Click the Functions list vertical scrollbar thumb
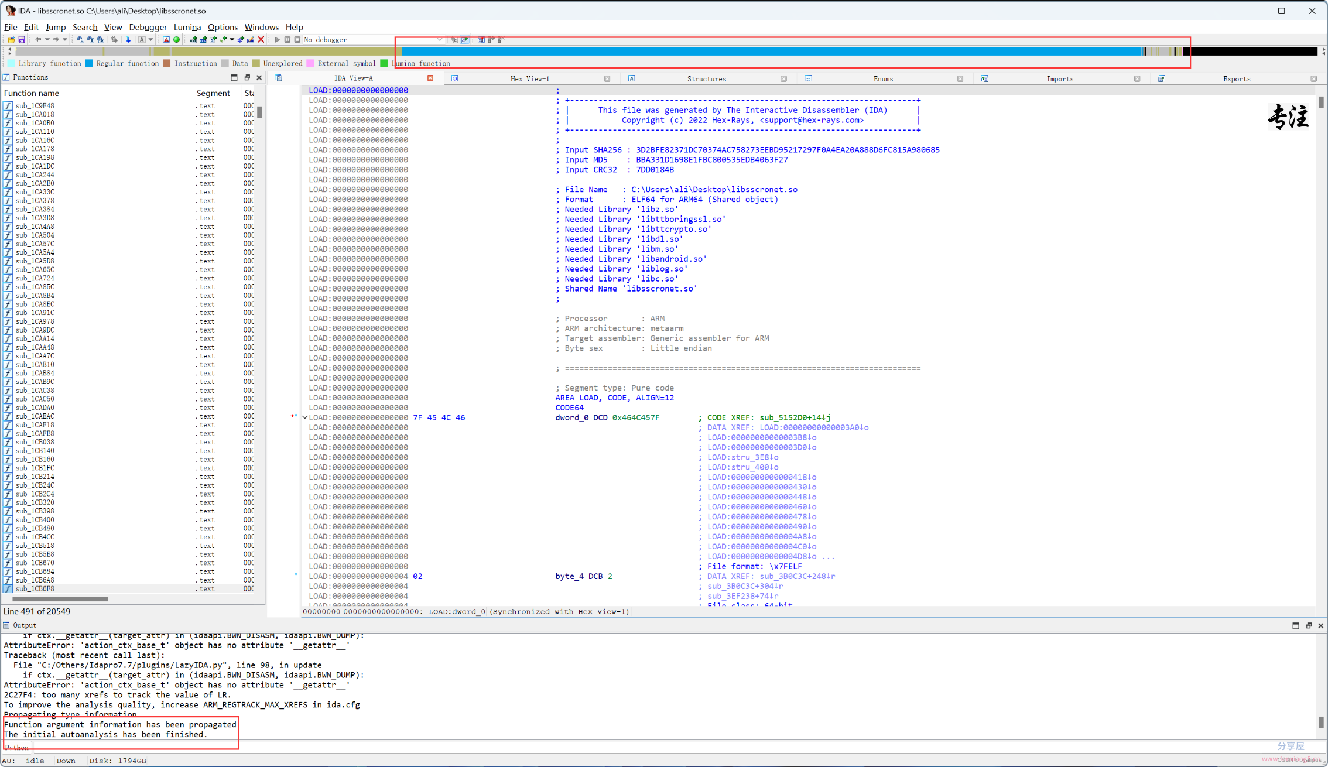Image resolution: width=1328 pixels, height=767 pixels. click(x=259, y=112)
